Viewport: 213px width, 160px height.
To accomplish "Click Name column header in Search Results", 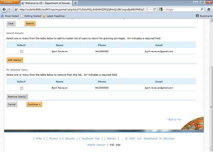I will pos(60,45).
